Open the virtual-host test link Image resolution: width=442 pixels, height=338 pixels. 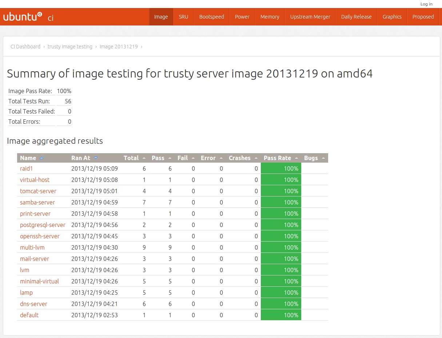35,180
